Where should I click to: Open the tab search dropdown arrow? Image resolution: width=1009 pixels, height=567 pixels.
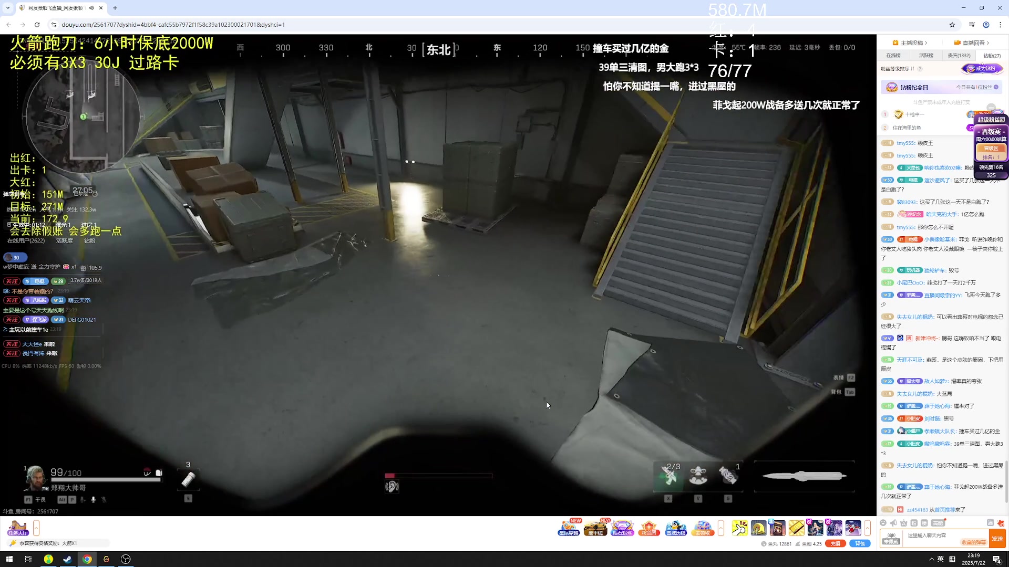(x=8, y=8)
